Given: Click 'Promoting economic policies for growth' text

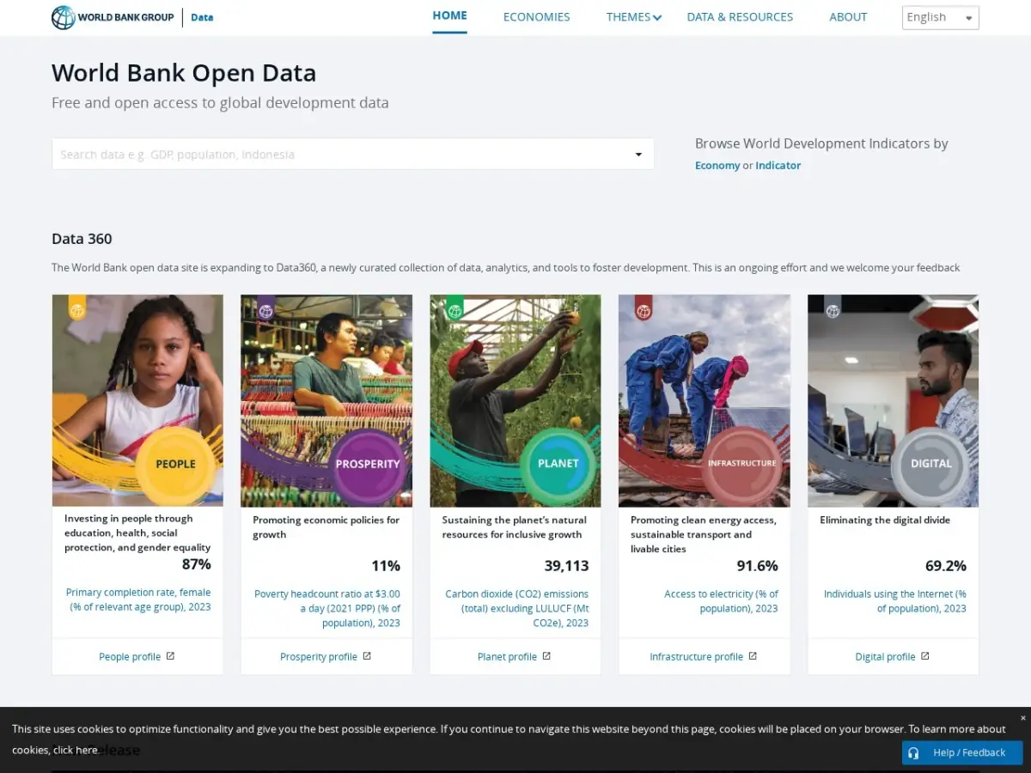Looking at the screenshot, I should 326,527.
